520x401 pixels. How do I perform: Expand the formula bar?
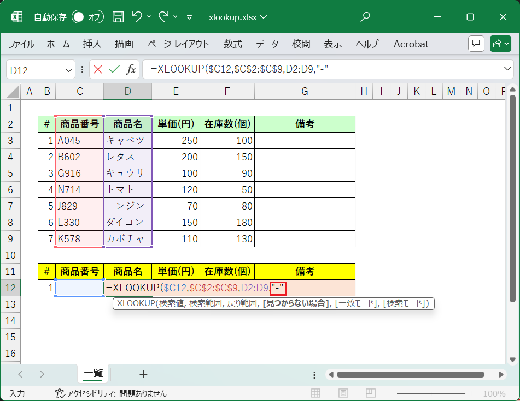click(x=507, y=69)
